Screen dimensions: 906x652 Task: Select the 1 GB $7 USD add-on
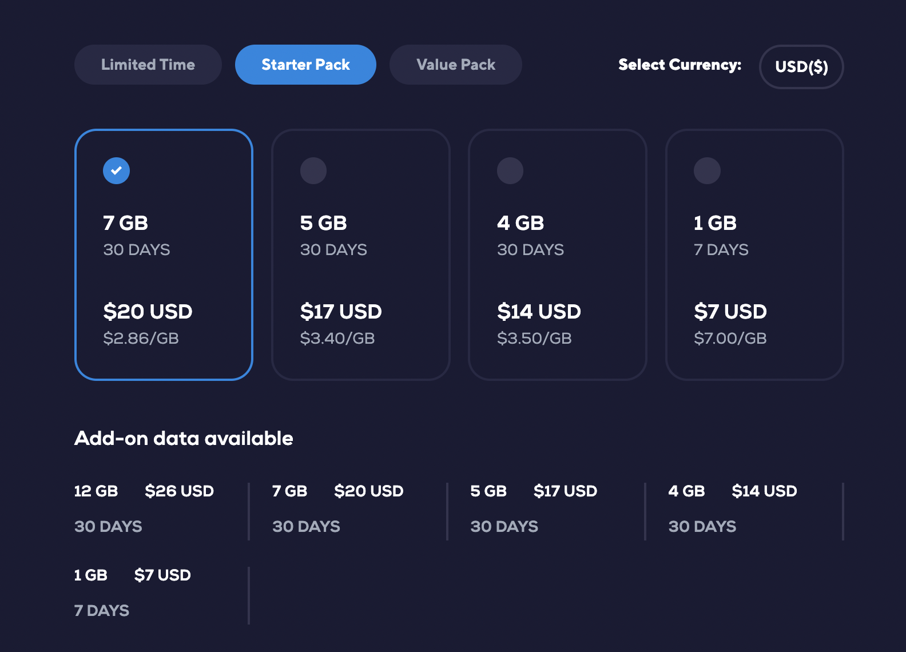pos(132,591)
